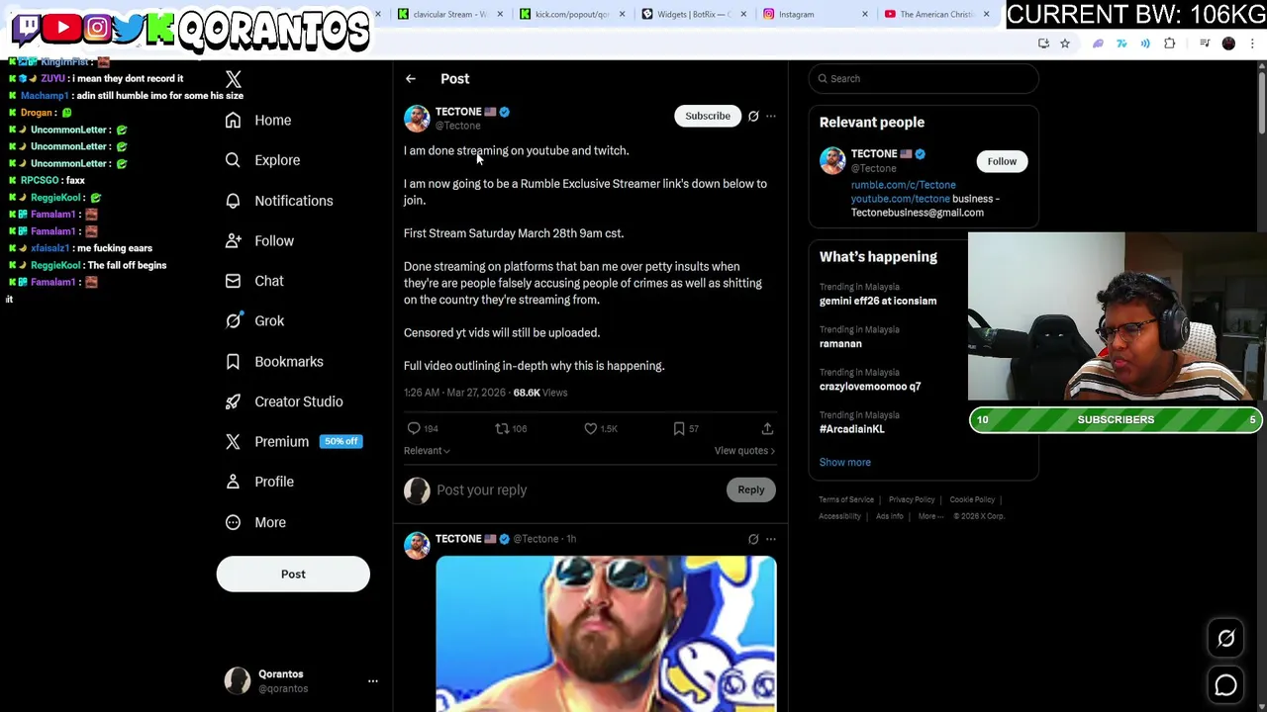The image size is (1267, 712).
Task: Open the rumble.com/c/Tectone link
Action: pyautogui.click(x=904, y=185)
